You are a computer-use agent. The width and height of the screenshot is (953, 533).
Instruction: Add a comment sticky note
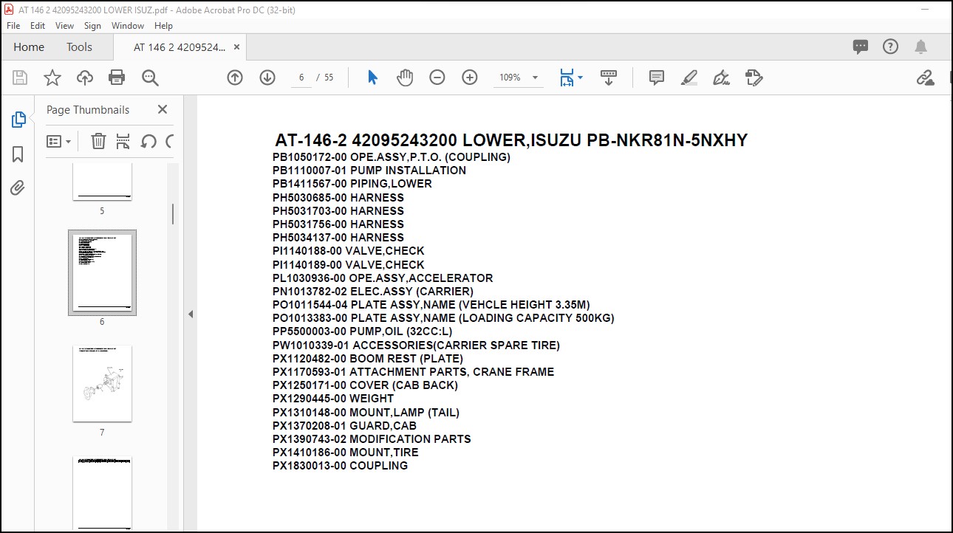click(657, 78)
